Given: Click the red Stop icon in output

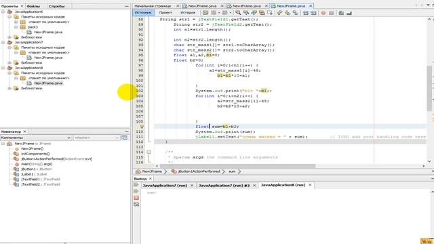Looking at the screenshot, I should point(136,198).
